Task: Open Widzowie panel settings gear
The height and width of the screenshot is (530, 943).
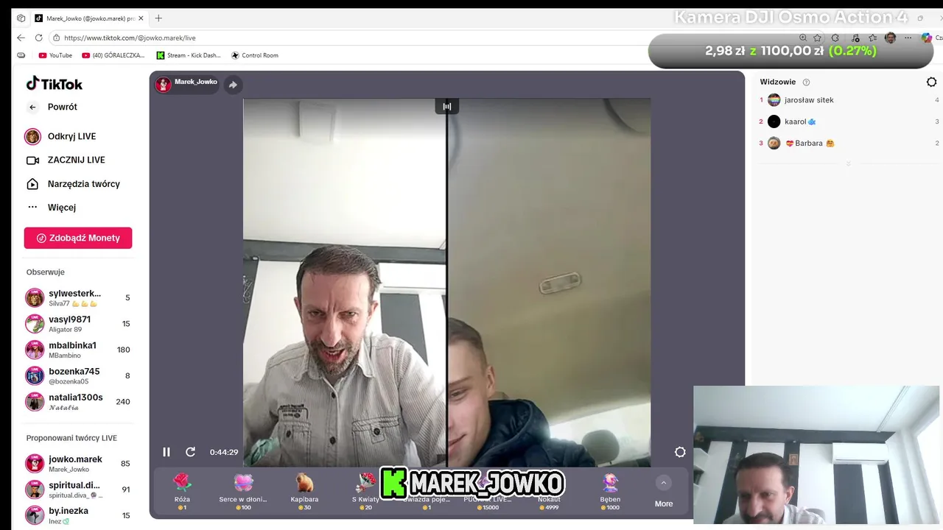Action: tap(931, 82)
